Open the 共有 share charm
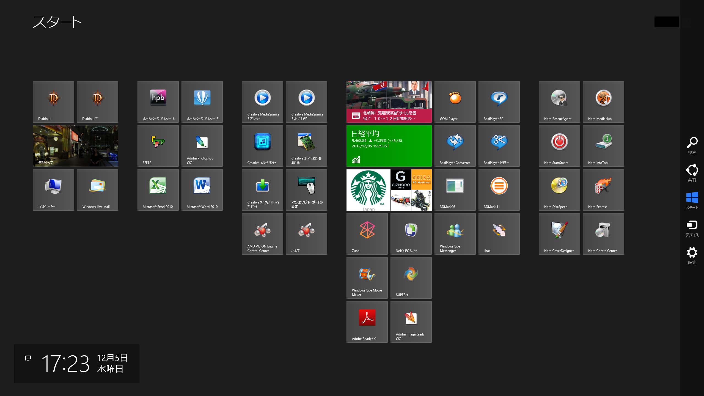The height and width of the screenshot is (396, 704). click(x=692, y=173)
